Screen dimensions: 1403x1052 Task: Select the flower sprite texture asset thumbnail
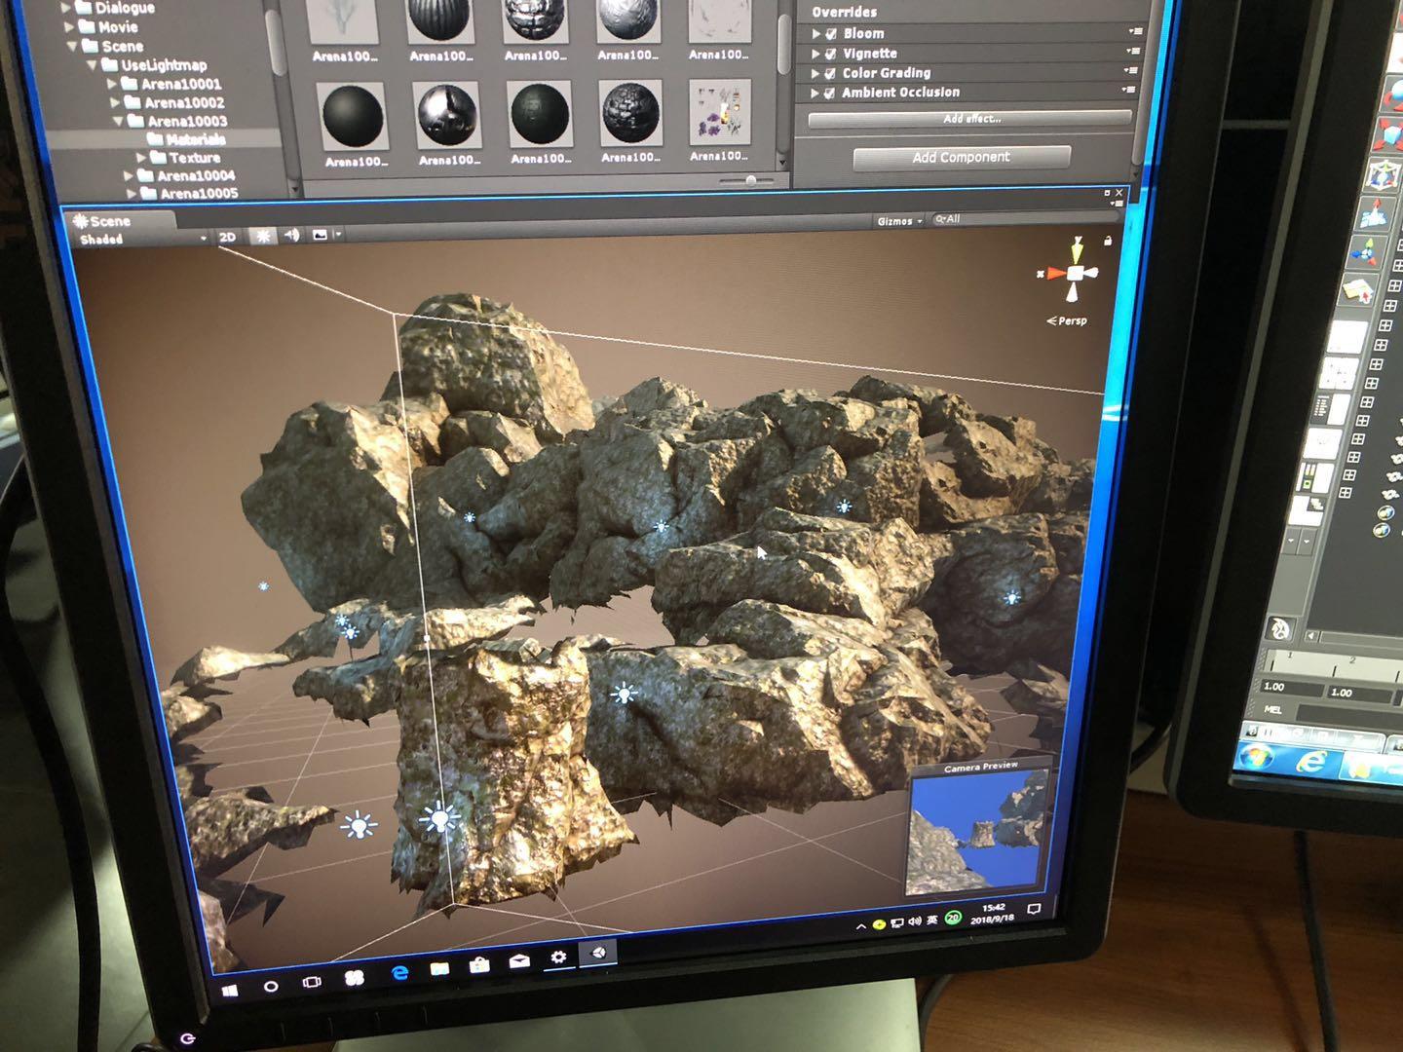click(719, 113)
